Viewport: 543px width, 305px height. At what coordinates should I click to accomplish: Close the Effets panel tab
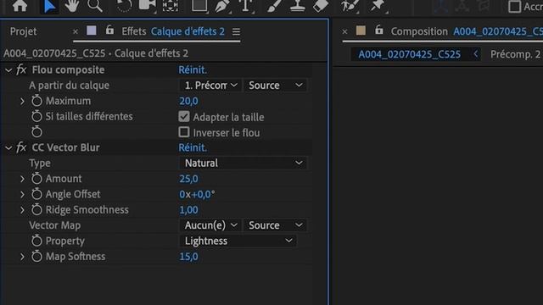(x=76, y=32)
